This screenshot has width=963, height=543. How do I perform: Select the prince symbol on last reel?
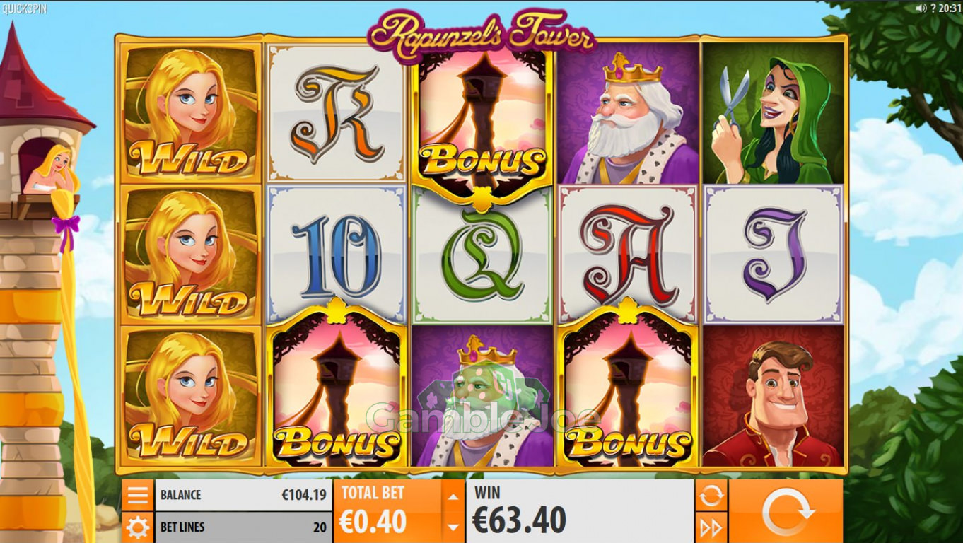coord(774,396)
